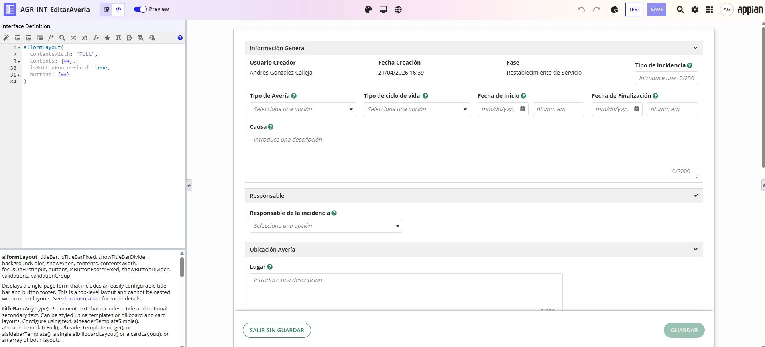Click the AG user avatar
The image size is (765, 347).
point(727,10)
